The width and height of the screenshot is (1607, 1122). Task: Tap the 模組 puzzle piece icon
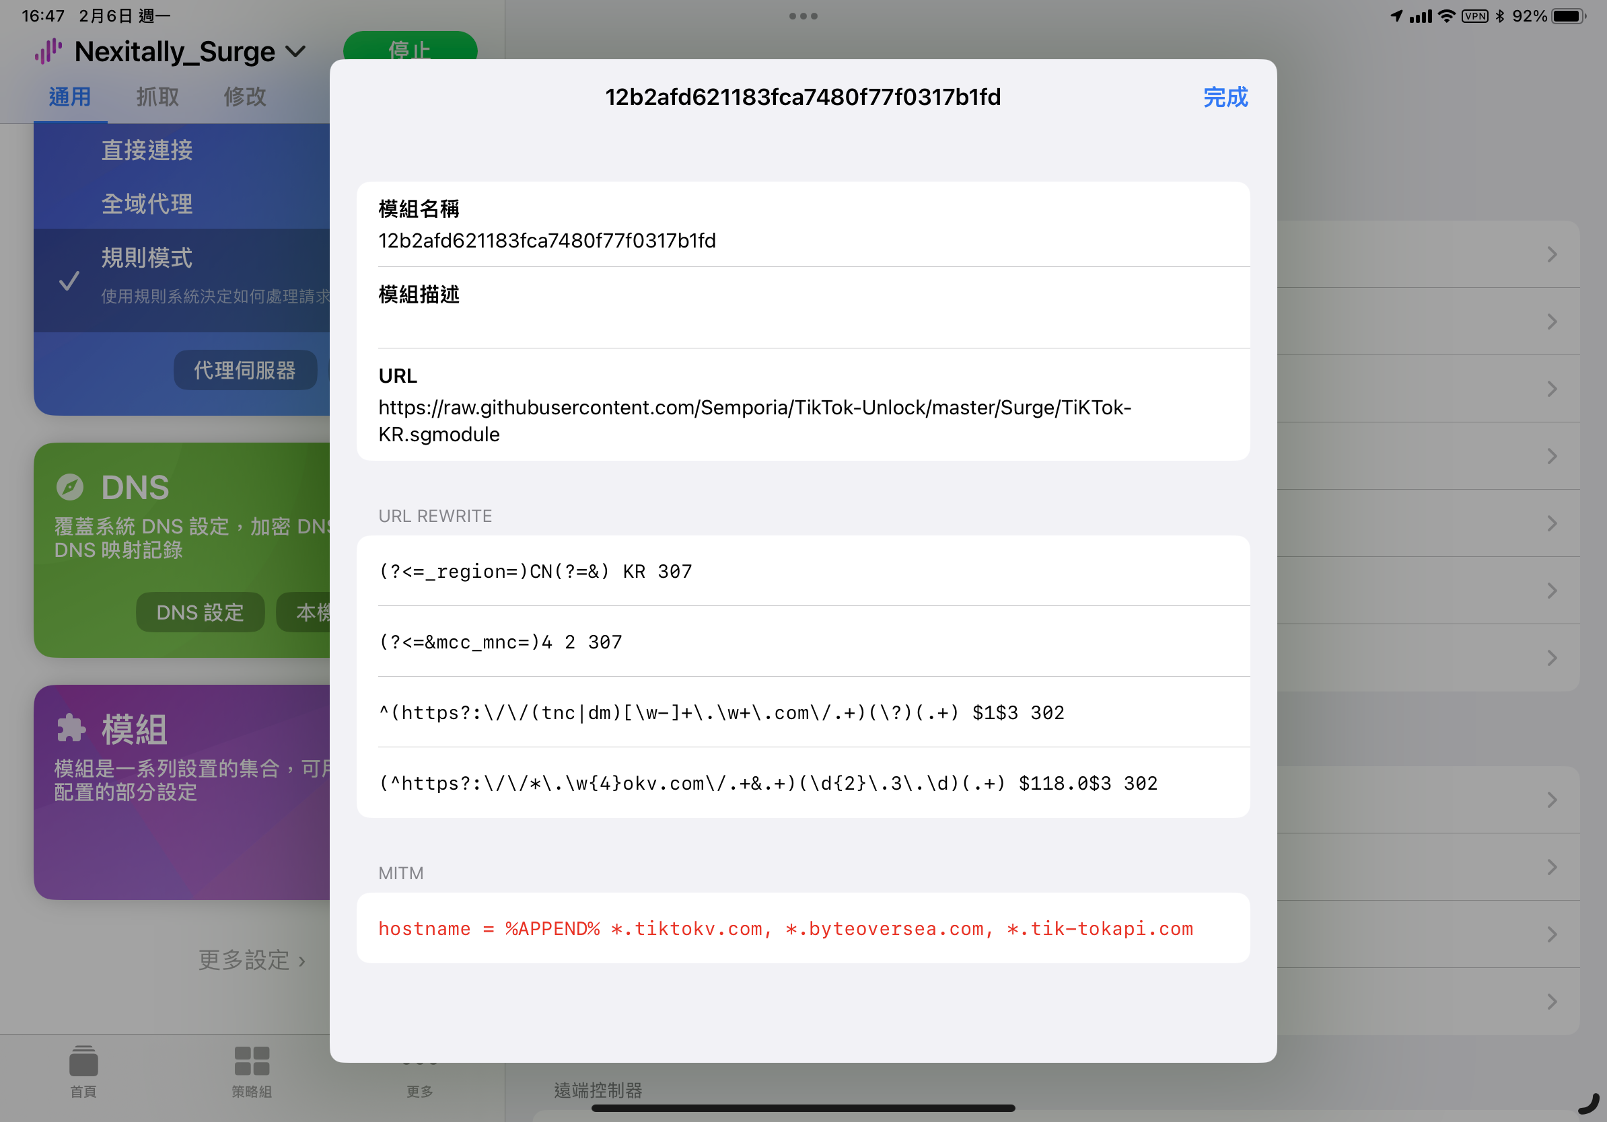(x=71, y=729)
